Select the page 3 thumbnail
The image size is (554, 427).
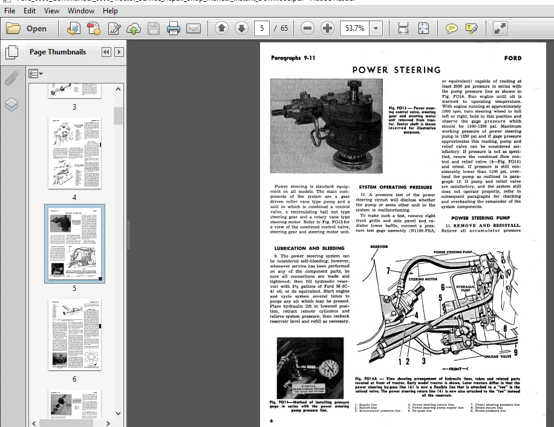point(74,91)
